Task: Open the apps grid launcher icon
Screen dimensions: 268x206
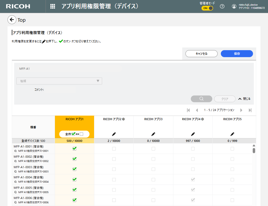Action: coord(53,6)
